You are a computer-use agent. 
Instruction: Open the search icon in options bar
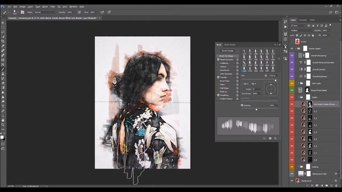[331, 12]
